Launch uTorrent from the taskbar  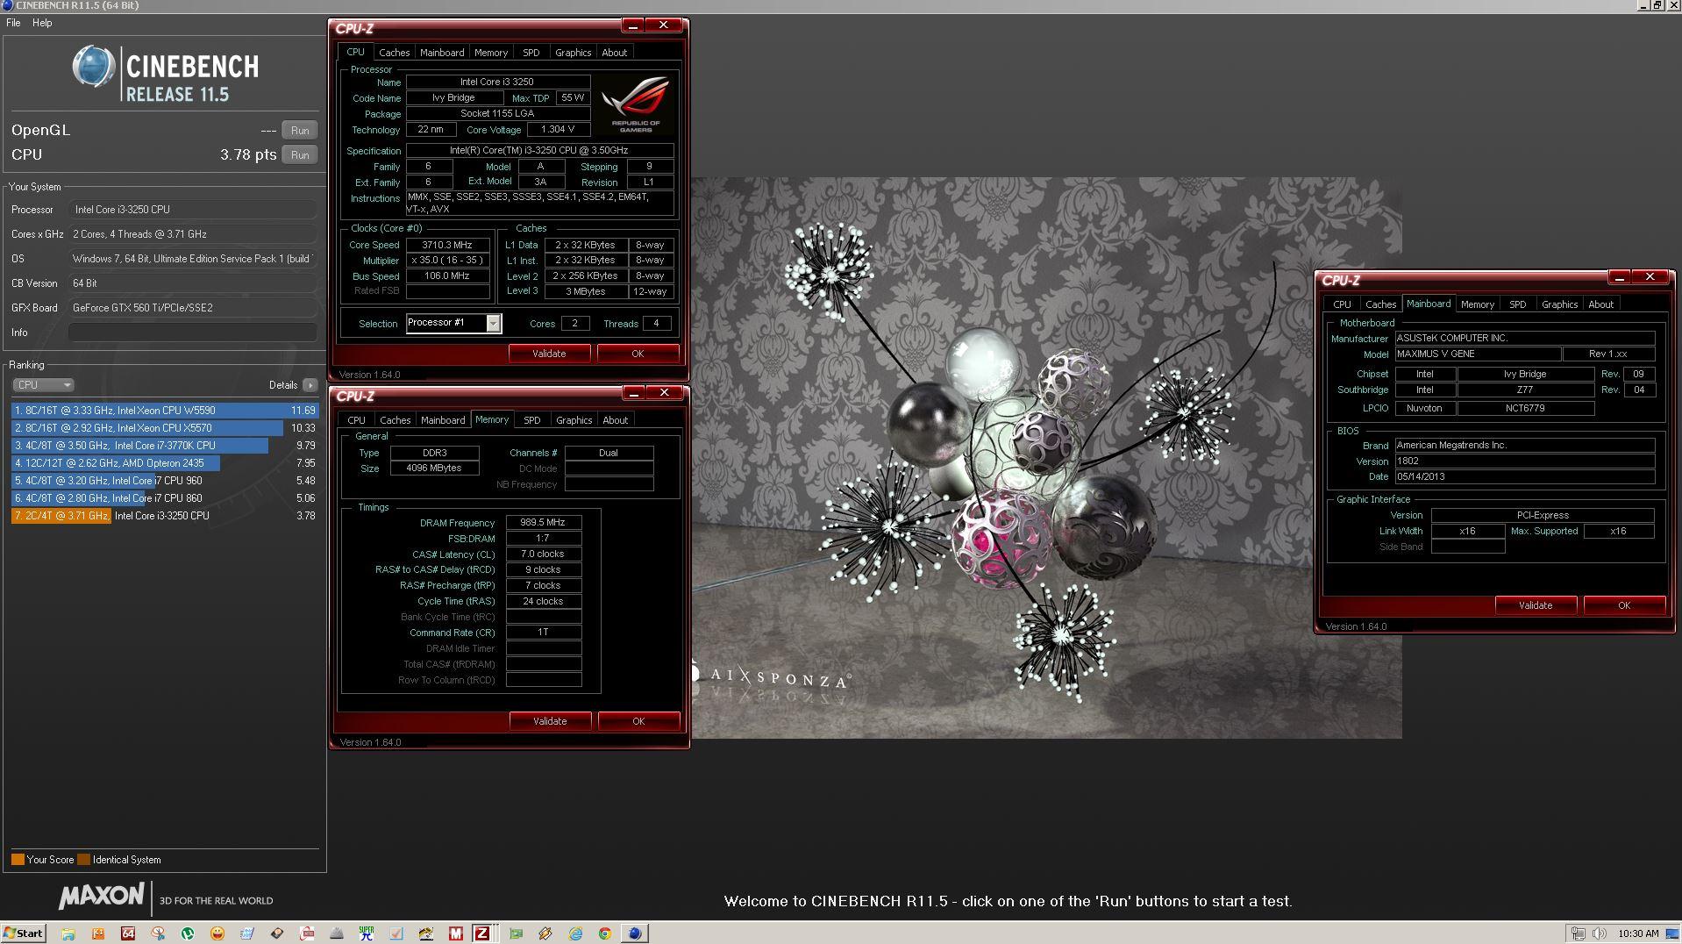click(188, 933)
